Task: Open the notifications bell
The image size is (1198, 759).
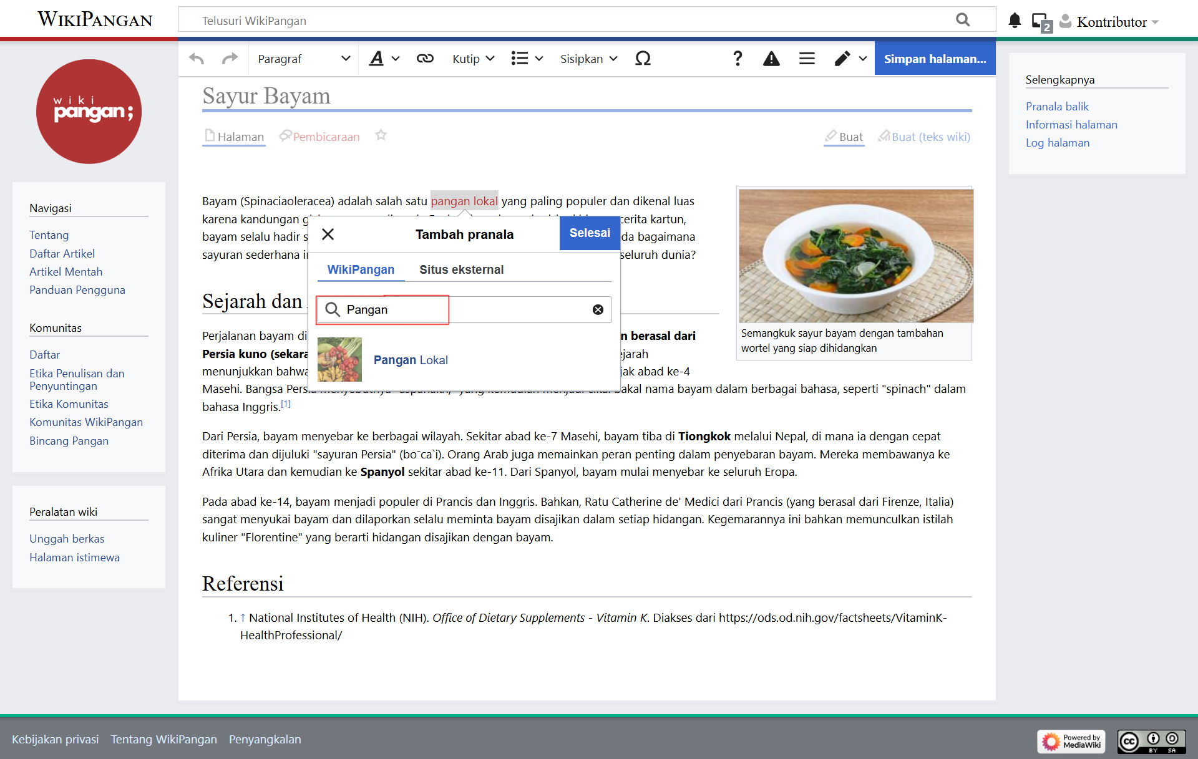Action: (x=1015, y=21)
